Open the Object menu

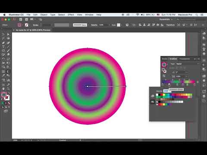(x=44, y=15)
